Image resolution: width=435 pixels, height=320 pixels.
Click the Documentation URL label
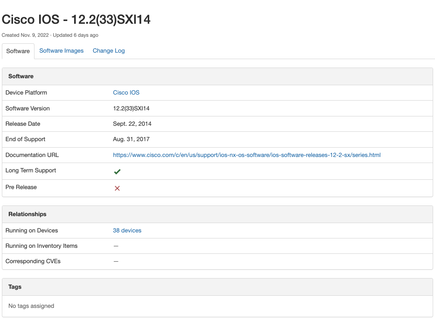[x=32, y=155]
